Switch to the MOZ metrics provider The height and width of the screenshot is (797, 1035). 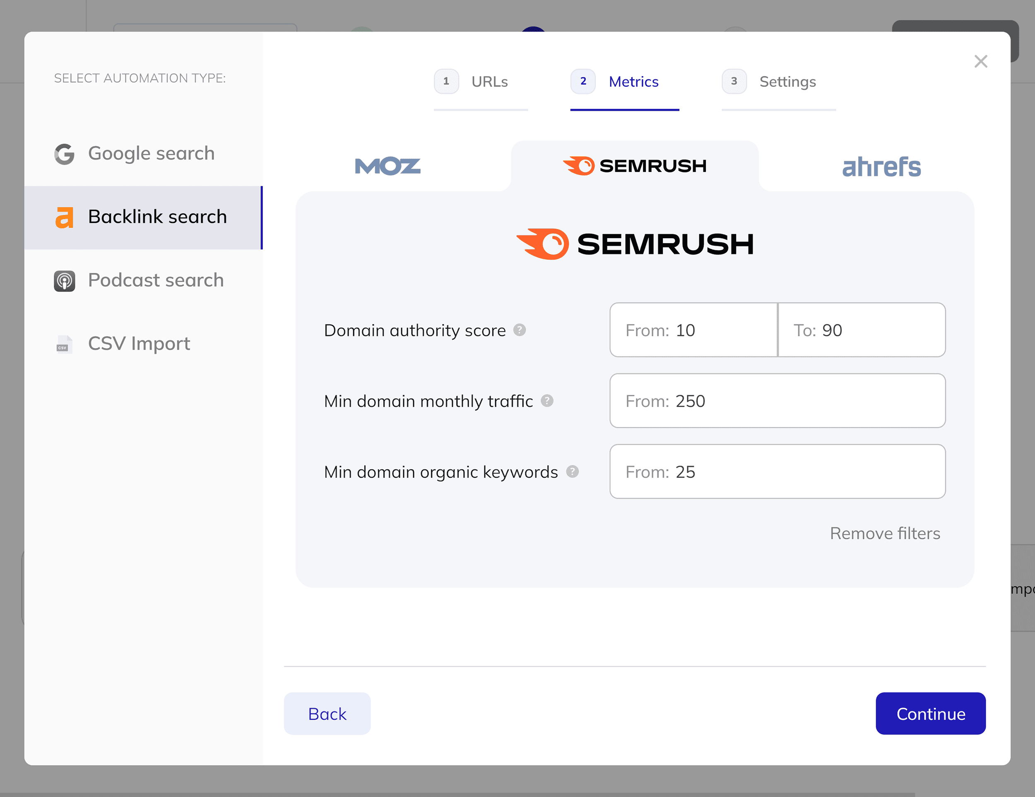coord(387,166)
